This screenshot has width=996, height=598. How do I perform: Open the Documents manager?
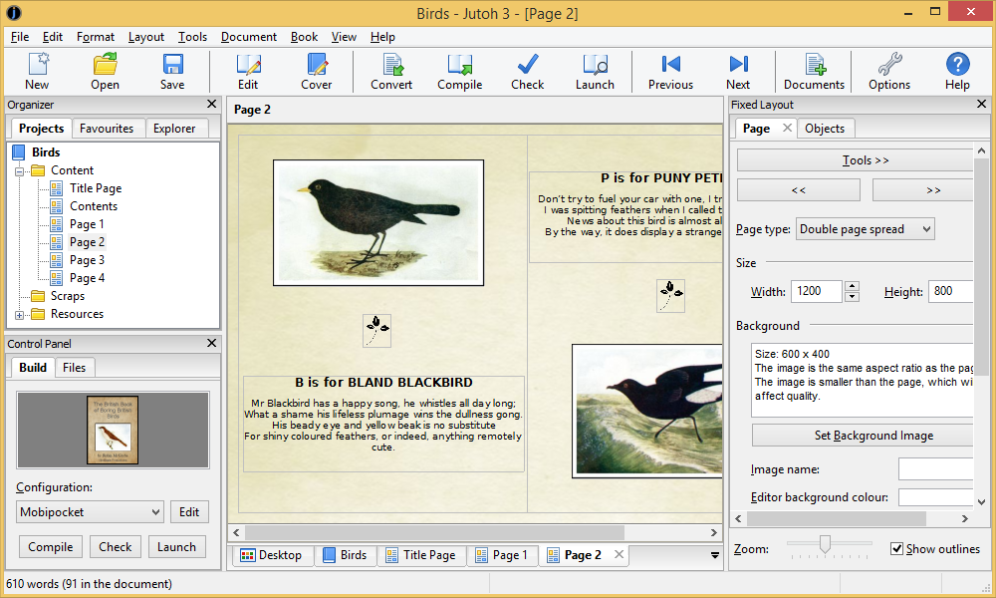click(814, 70)
